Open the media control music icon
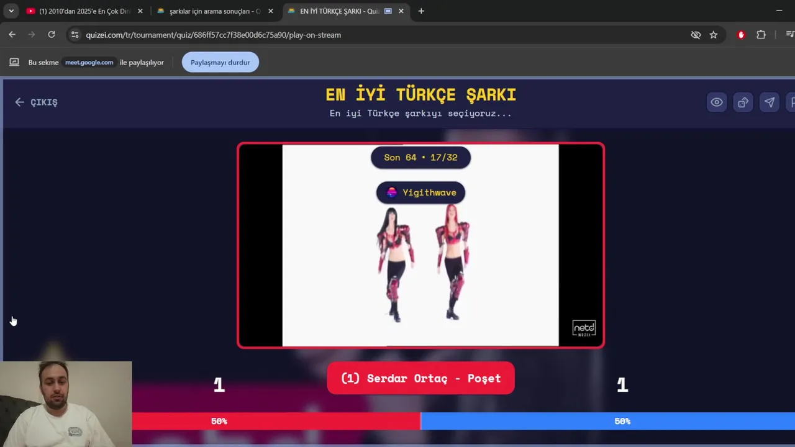This screenshot has width=795, height=447. tap(790, 35)
